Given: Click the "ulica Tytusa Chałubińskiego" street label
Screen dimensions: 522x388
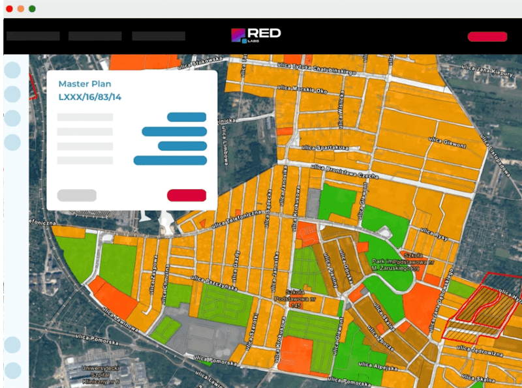Looking at the screenshot, I should click(x=316, y=68).
